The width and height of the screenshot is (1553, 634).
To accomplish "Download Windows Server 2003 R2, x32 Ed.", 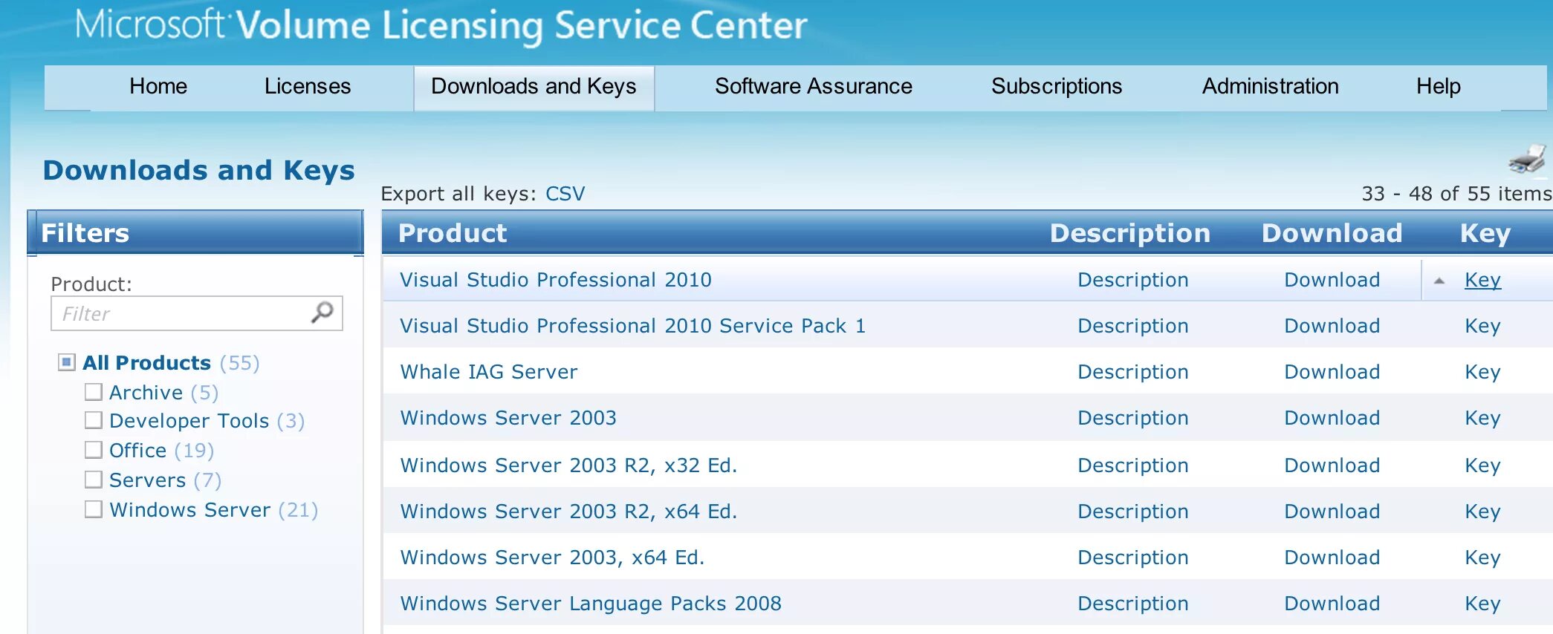I will coord(1332,465).
